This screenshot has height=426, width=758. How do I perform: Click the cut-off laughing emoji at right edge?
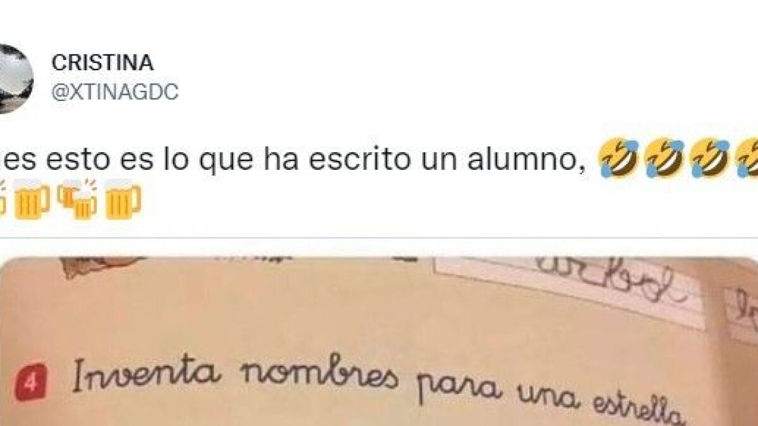[x=747, y=158]
